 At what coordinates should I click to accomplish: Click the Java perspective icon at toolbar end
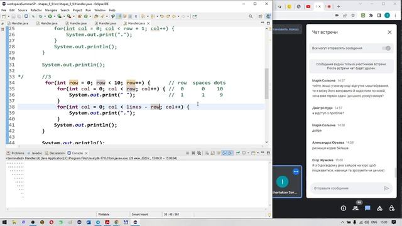(268, 16)
